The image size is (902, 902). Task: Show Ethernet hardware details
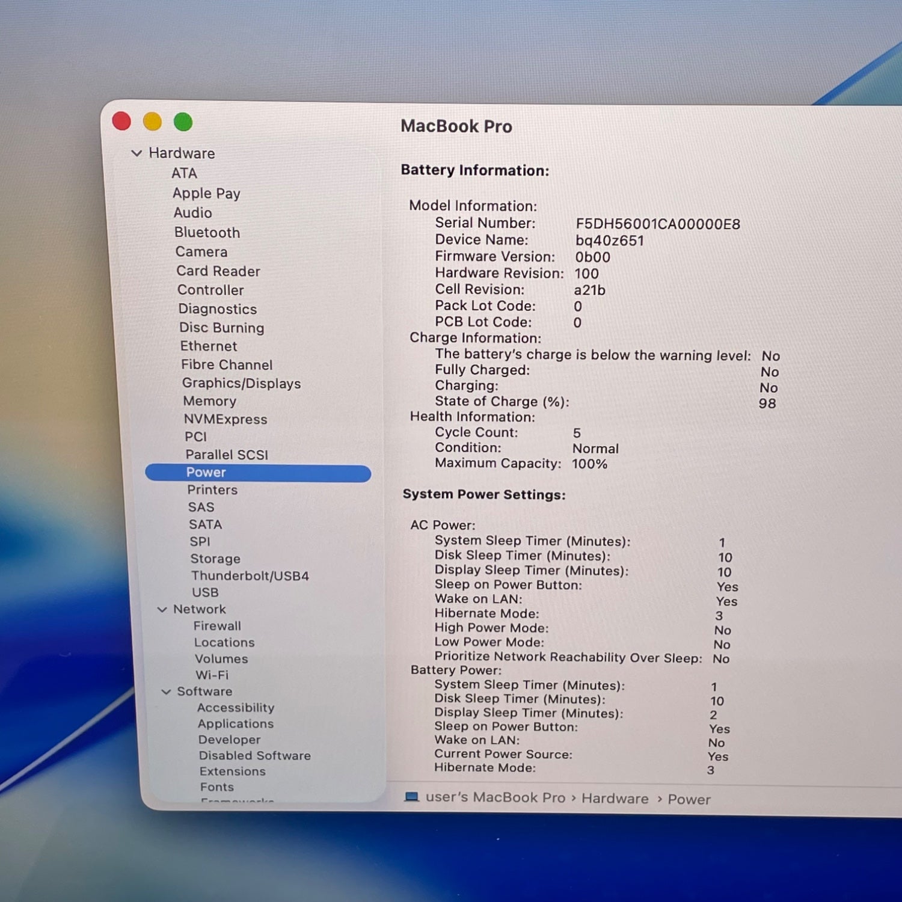click(x=209, y=346)
